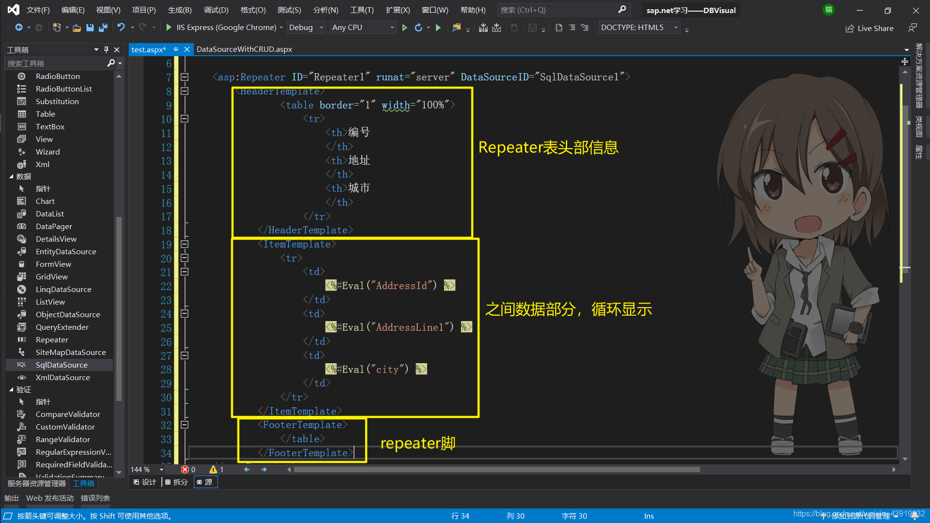Collapse the HeaderTemplate code block
This screenshot has width=930, height=523.
[x=184, y=91]
